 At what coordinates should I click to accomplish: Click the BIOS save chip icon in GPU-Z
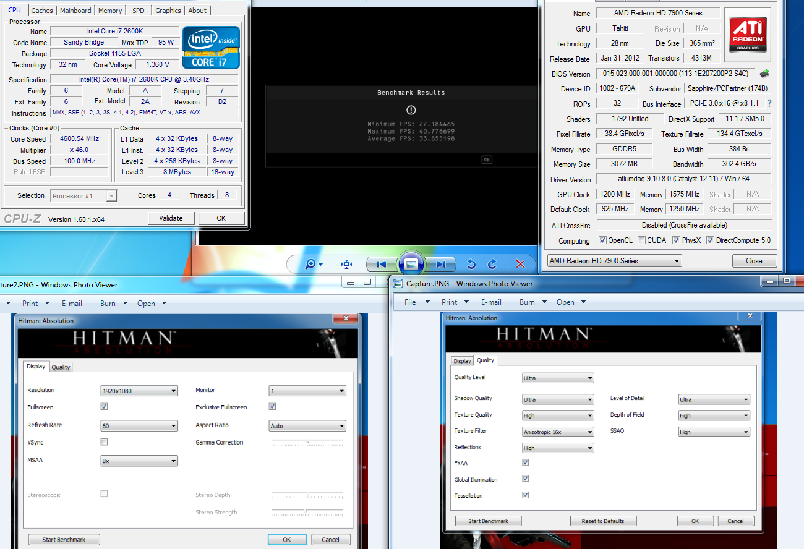pyautogui.click(x=765, y=74)
